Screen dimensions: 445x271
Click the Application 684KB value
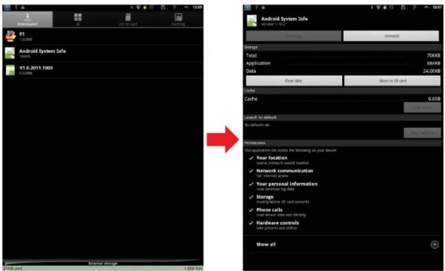(x=433, y=63)
